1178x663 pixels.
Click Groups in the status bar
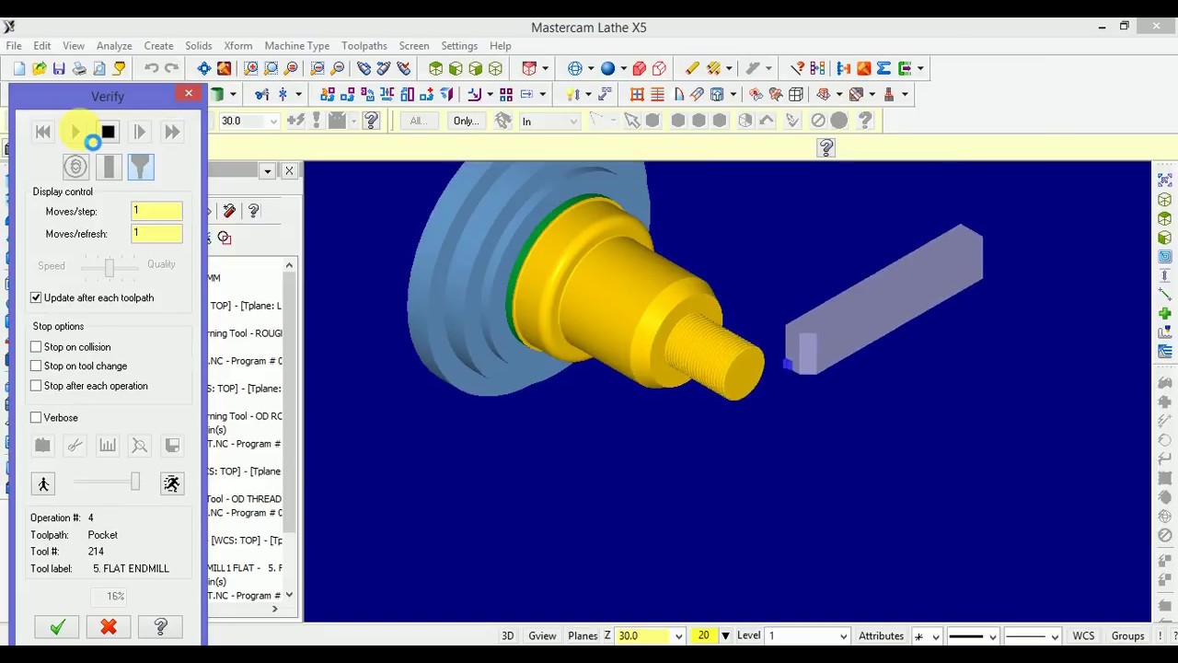coord(1127,636)
